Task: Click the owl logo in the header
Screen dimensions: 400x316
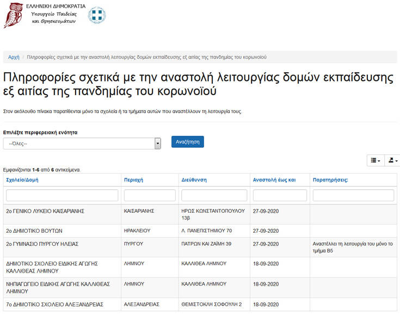Action: tap(13, 15)
